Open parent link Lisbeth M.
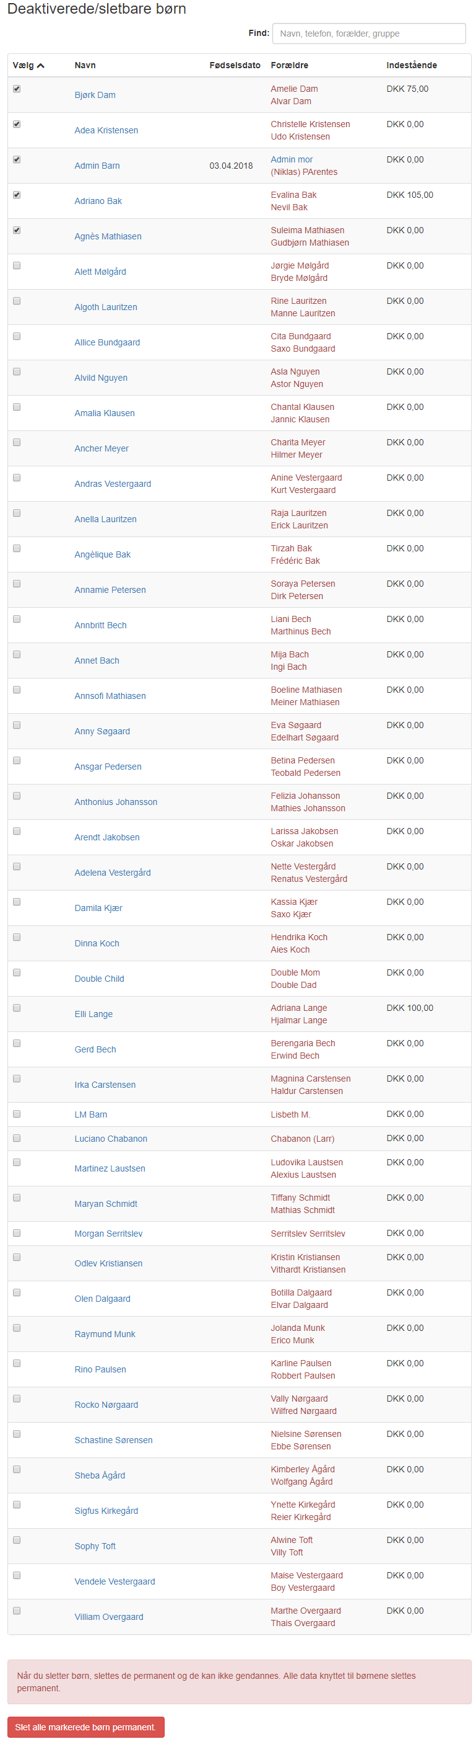Image resolution: width=476 pixels, height=1752 pixels. pyautogui.click(x=291, y=1114)
